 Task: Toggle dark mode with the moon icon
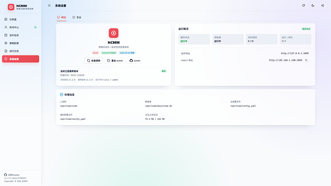point(313,6)
